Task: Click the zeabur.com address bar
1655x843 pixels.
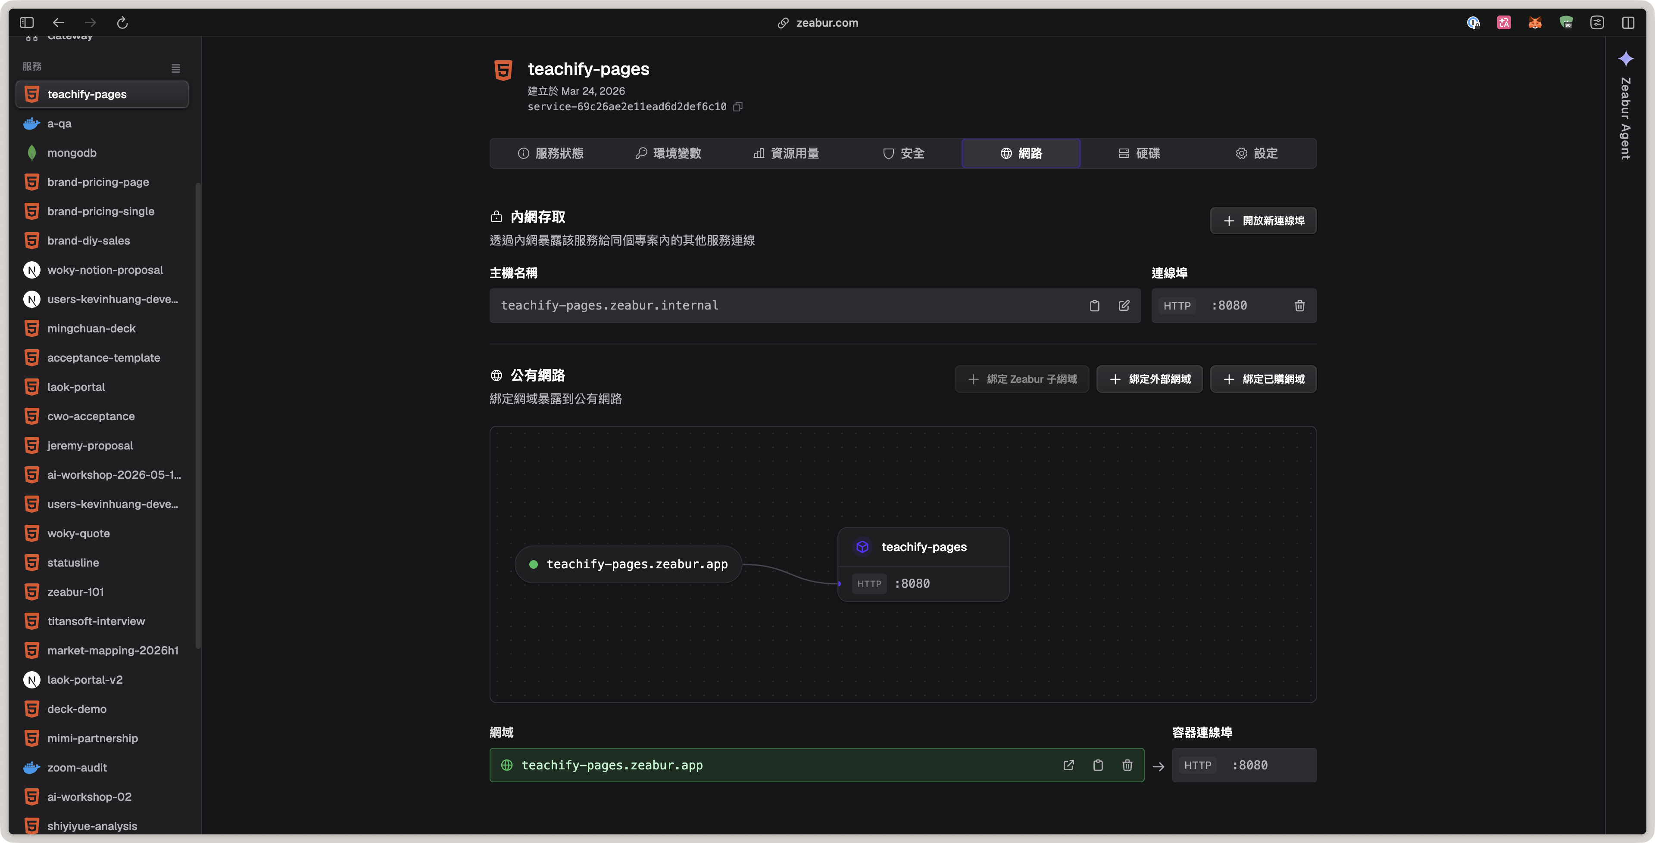Action: tap(817, 22)
